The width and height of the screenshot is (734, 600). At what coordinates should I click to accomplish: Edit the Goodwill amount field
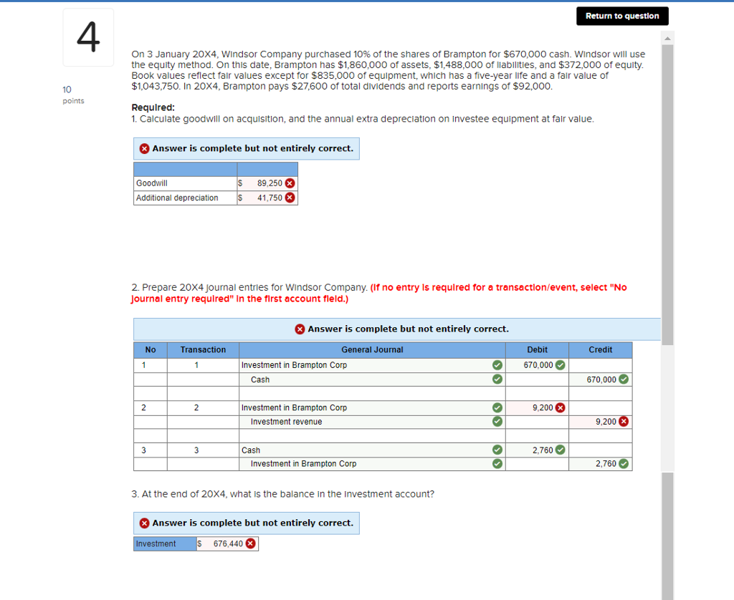[269, 183]
